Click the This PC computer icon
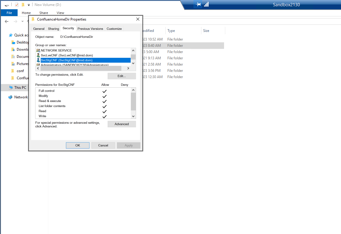The image size is (341, 234). [x=11, y=88]
